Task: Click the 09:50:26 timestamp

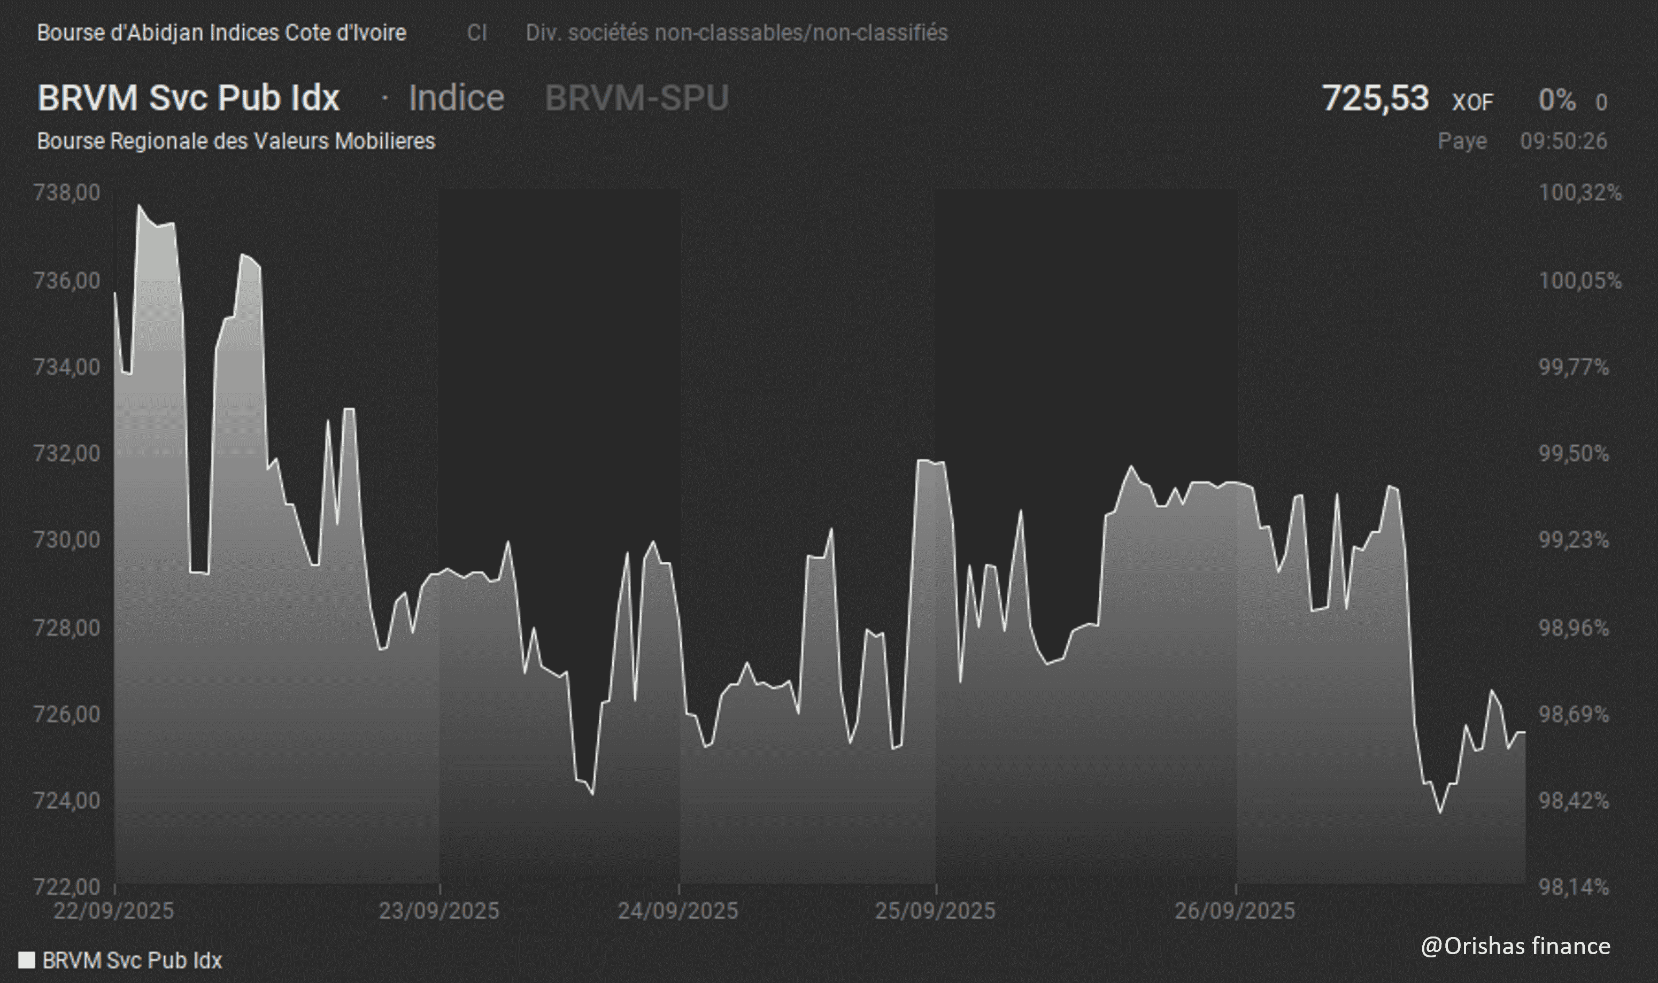Action: [x=1563, y=141]
